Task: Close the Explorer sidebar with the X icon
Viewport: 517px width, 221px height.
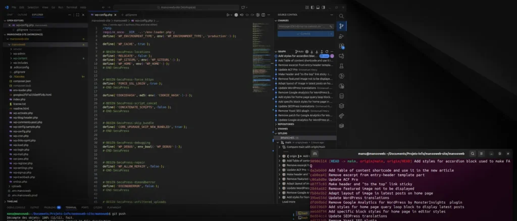Action: coord(83,15)
